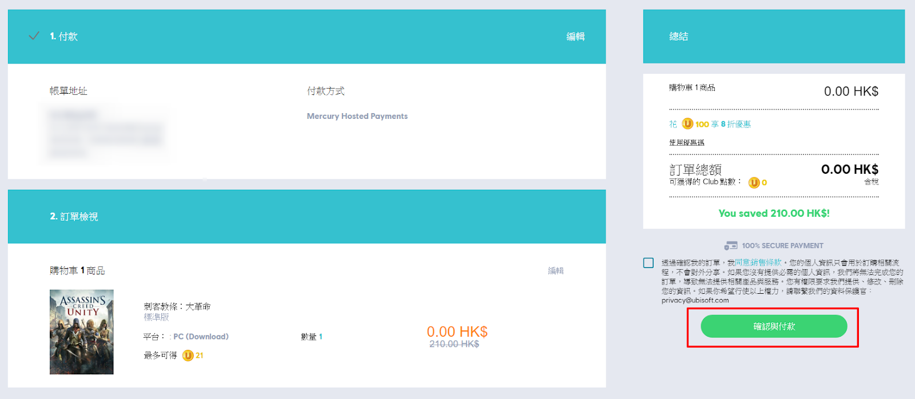The width and height of the screenshot is (915, 399).
Task: Click the coin icon next to 最多可得 21
Action: click(188, 356)
